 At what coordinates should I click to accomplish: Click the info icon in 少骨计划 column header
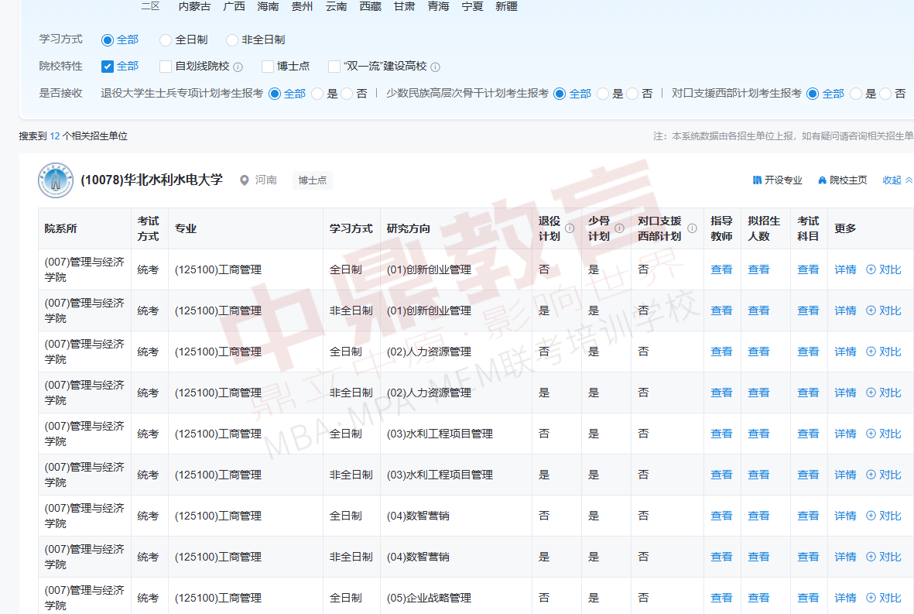coord(619,228)
